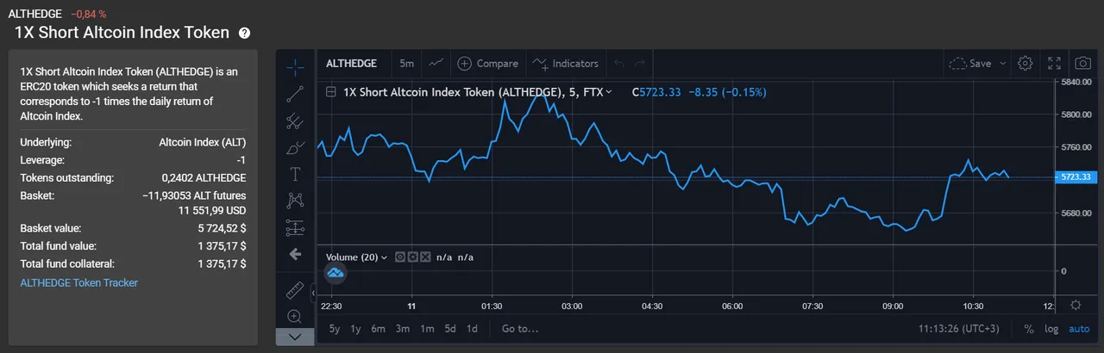This screenshot has height=353, width=1104.
Task: Select the pattern drawing tool
Action: (295, 201)
